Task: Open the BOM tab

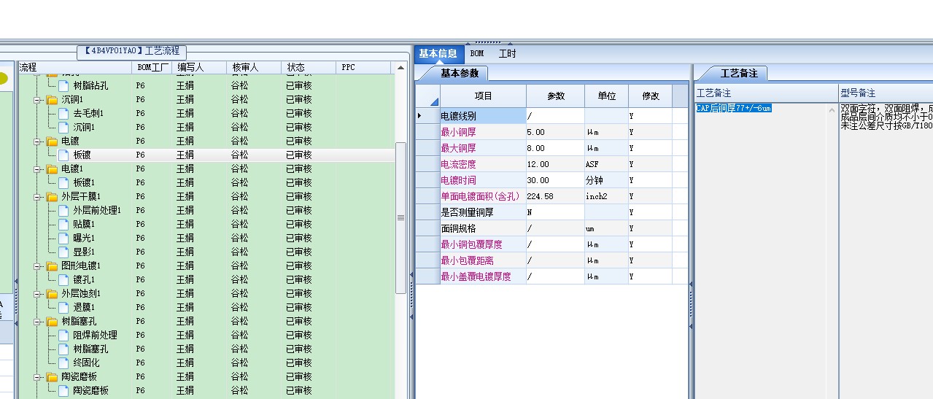Action: [476, 53]
